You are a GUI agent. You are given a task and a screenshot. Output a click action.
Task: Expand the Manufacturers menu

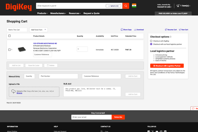[58, 13]
